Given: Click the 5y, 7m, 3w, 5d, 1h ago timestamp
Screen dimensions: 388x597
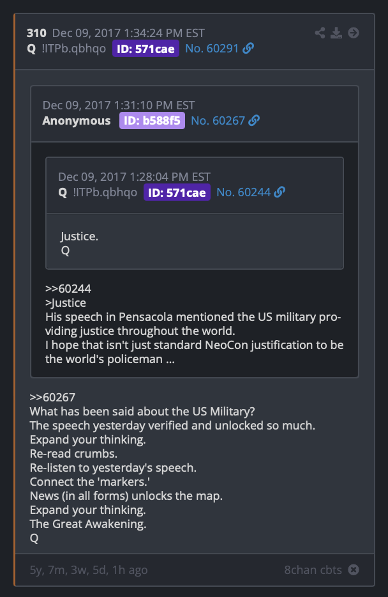Looking at the screenshot, I should 89,570.
